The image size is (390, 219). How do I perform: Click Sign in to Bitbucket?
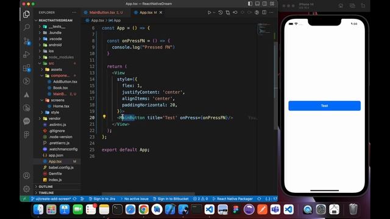[x=171, y=199]
